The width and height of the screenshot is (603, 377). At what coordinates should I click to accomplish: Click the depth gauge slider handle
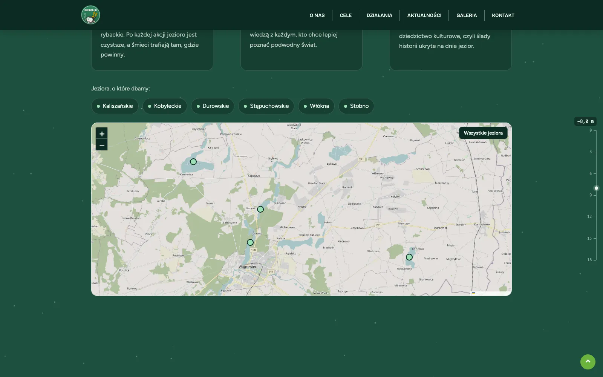point(596,188)
